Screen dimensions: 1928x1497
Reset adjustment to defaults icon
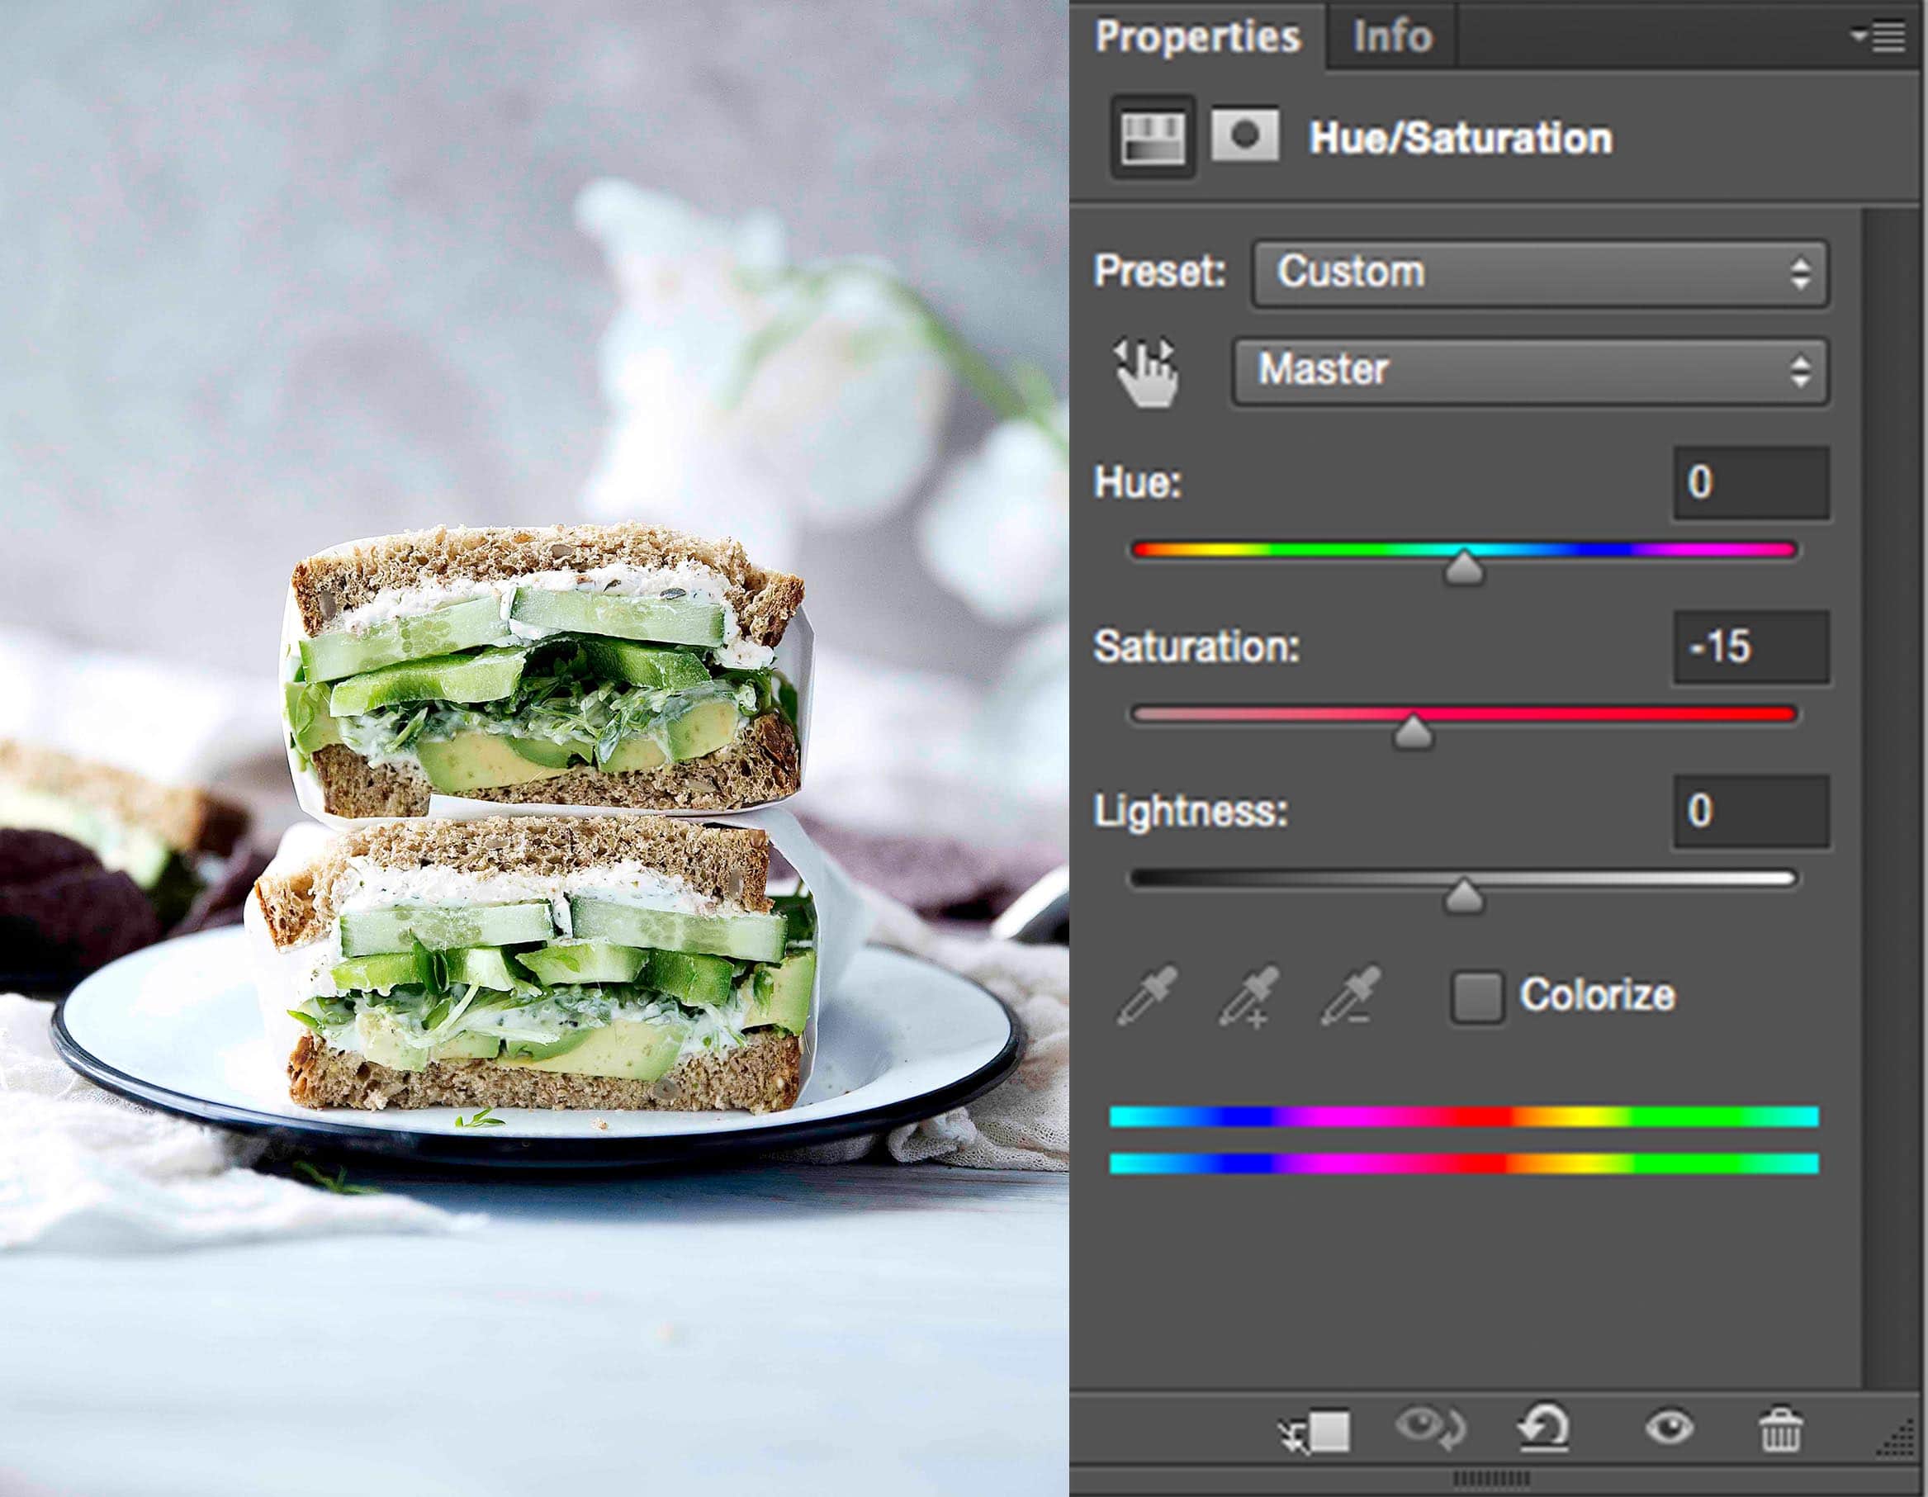tap(1543, 1428)
